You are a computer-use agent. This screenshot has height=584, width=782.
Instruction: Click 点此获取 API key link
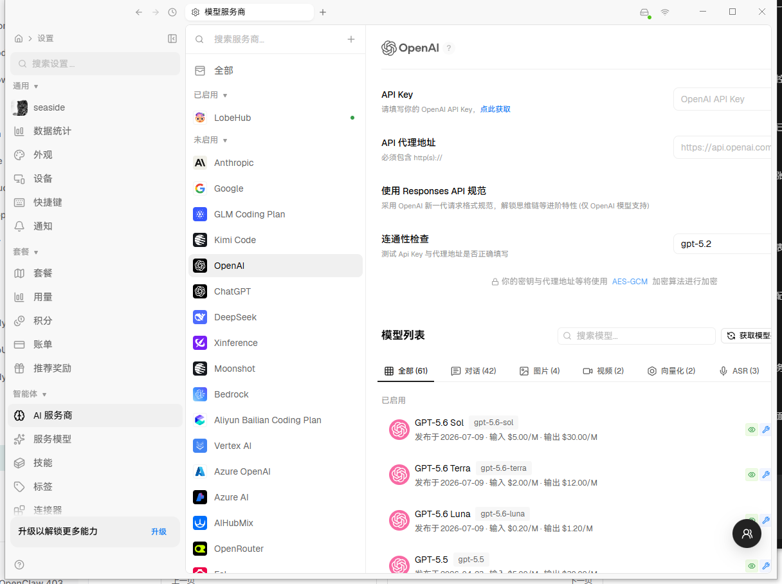point(495,109)
